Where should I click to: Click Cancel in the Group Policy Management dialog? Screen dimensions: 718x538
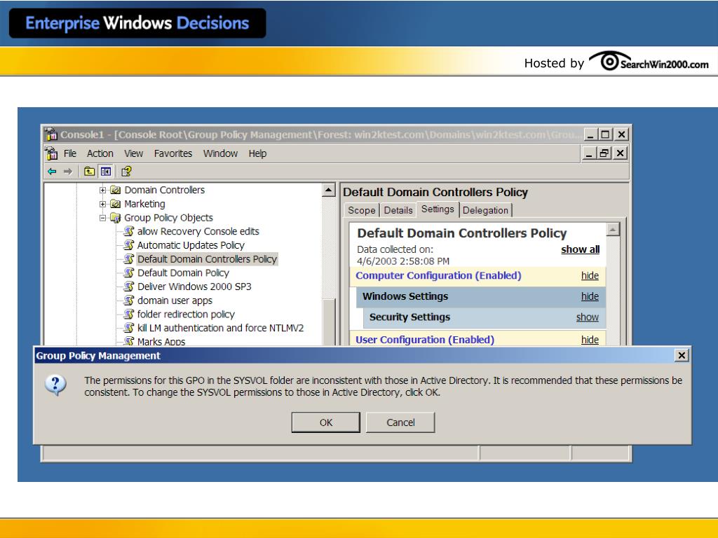pyautogui.click(x=400, y=422)
